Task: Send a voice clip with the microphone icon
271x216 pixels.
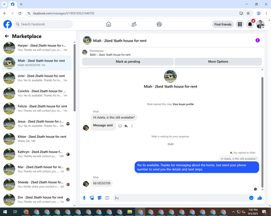Action: pyautogui.click(x=84, y=198)
